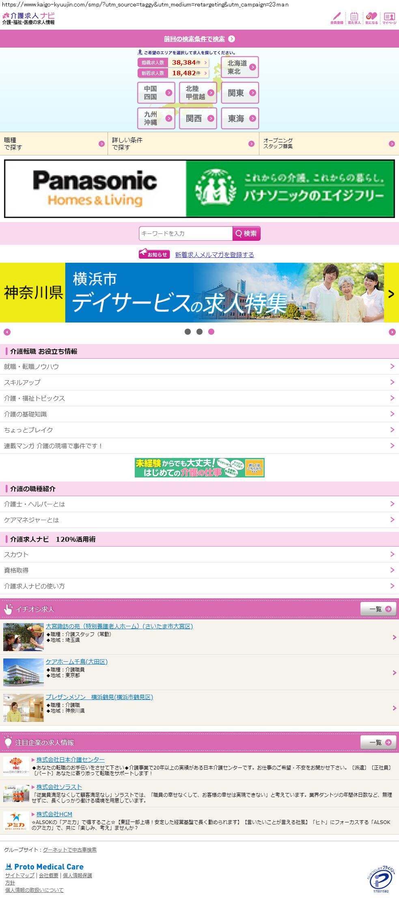Click the 介護求人ナビ site logo
Image resolution: width=399 pixels, height=898 pixels.
pyautogui.click(x=28, y=18)
